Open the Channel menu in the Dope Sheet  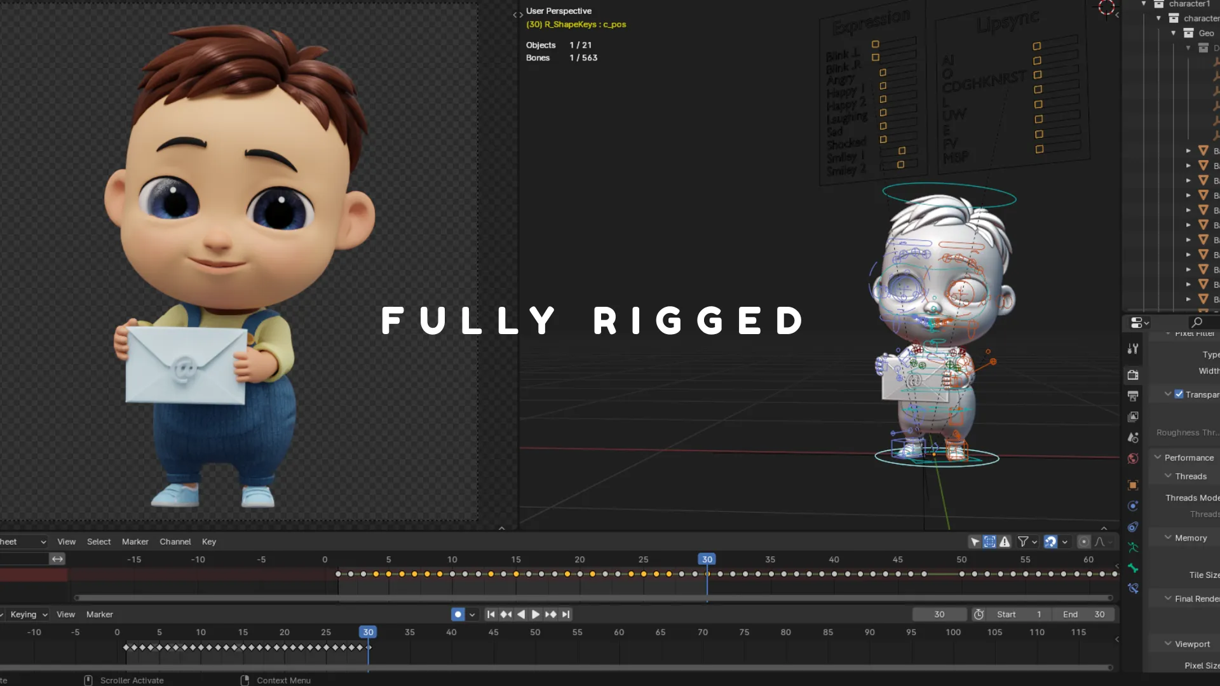click(175, 542)
